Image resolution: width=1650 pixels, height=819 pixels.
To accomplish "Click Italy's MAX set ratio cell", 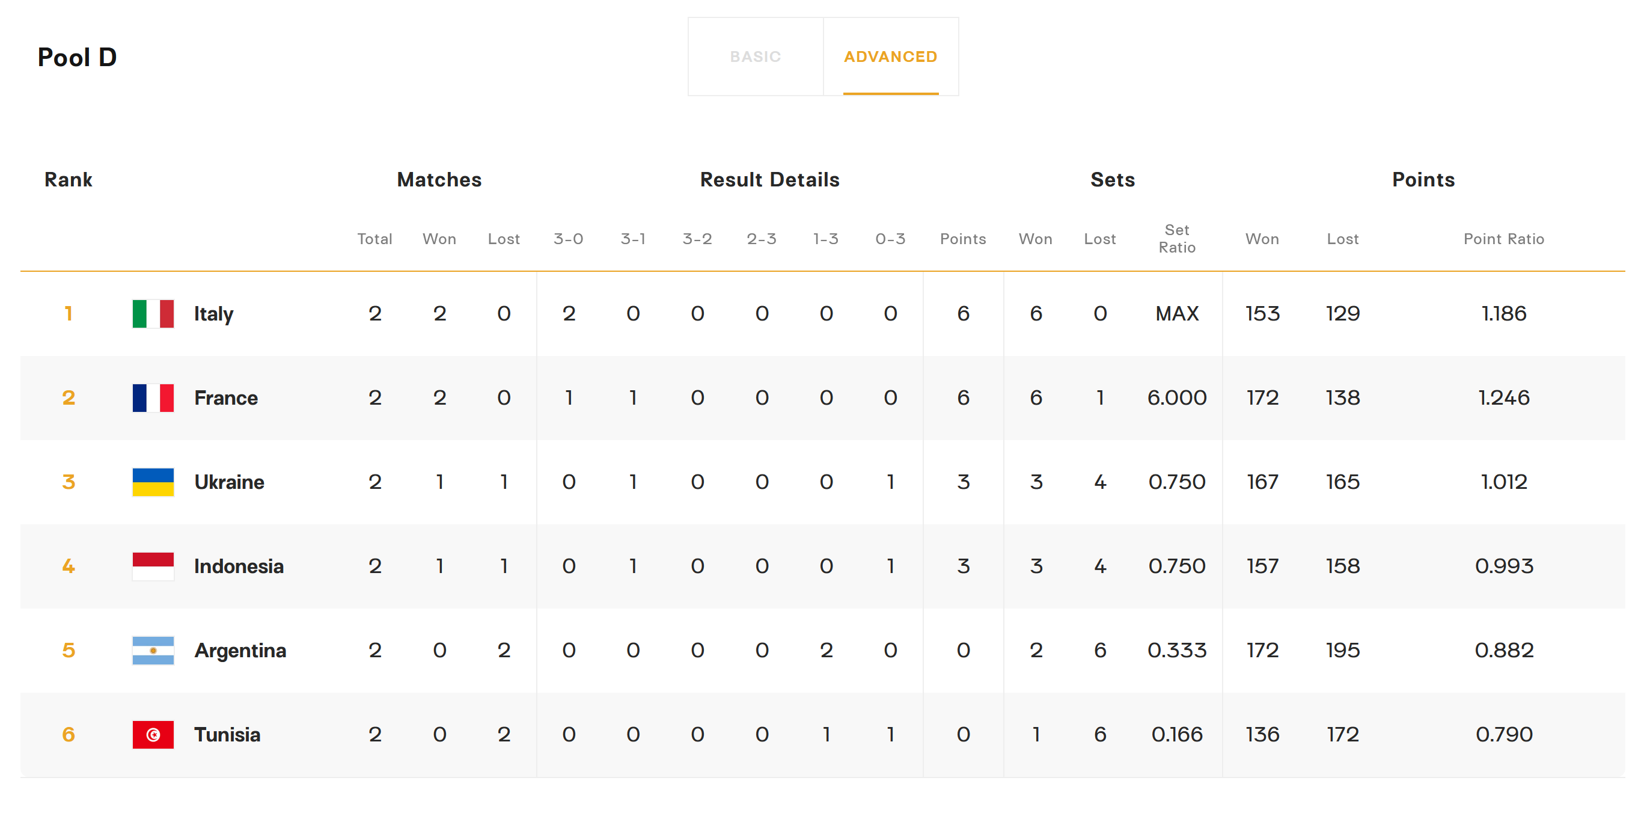I will [1177, 313].
